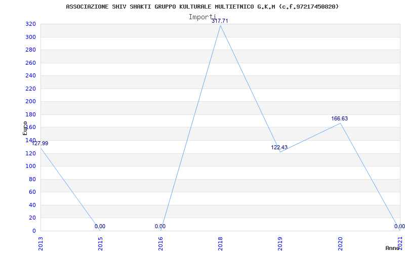The width and height of the screenshot is (405, 253).
Task: Click the 200 y-axis tick label
Action: 30,102
